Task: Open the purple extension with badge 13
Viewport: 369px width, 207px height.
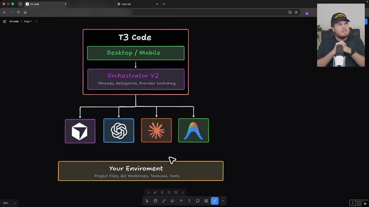Action: click(306, 13)
